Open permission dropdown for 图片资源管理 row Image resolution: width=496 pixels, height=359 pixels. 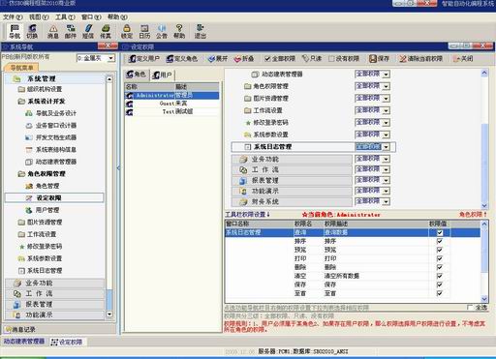(386, 99)
